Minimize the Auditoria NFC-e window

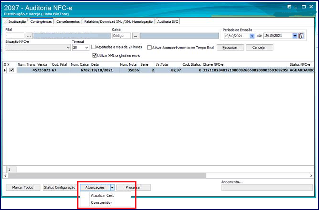click(296, 7)
